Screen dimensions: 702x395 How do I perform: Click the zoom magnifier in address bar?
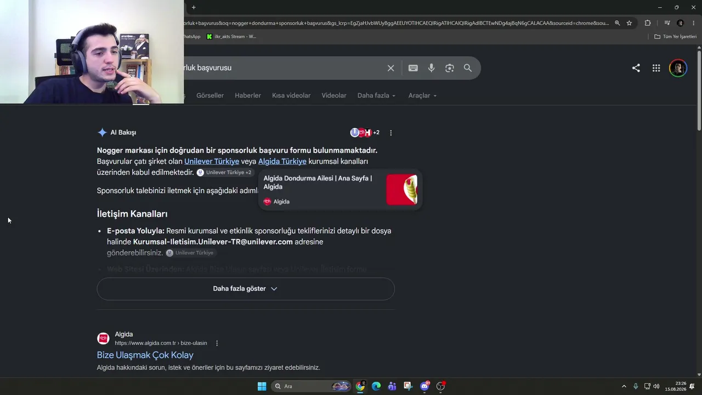[x=617, y=23]
